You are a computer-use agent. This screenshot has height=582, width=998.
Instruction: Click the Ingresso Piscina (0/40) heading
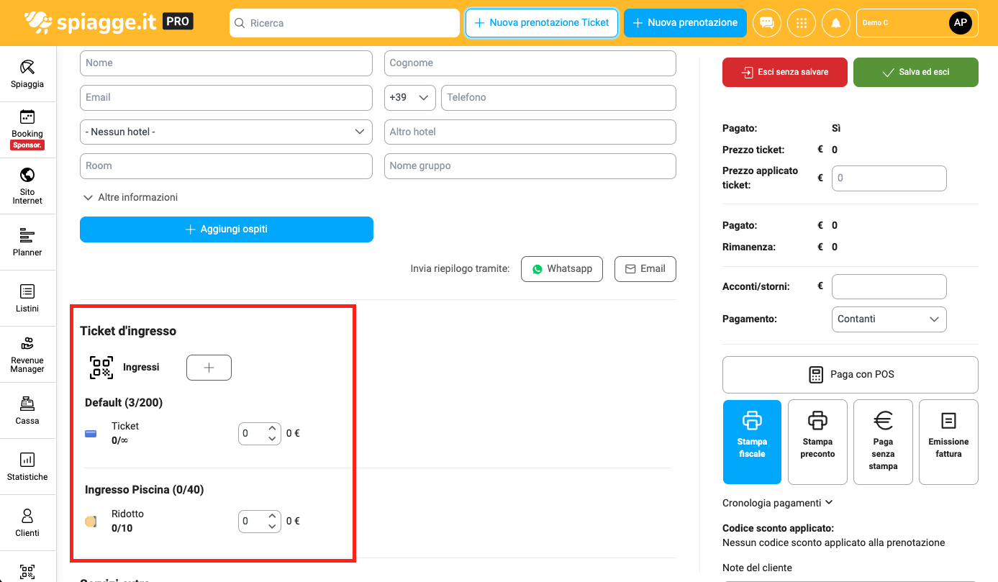(x=145, y=490)
